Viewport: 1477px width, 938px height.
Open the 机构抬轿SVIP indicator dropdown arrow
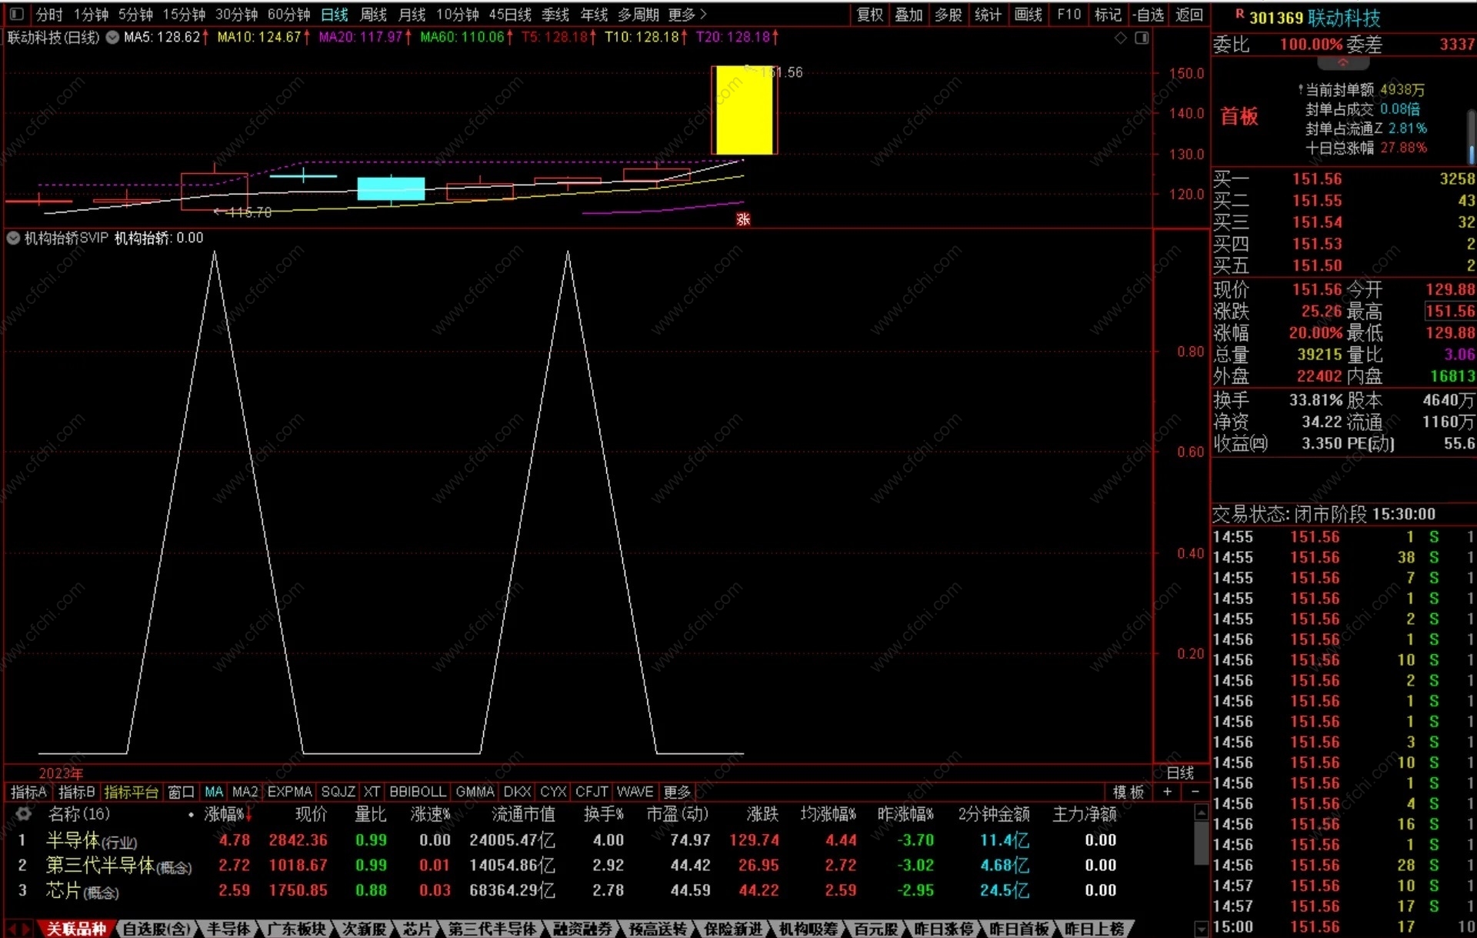(13, 238)
